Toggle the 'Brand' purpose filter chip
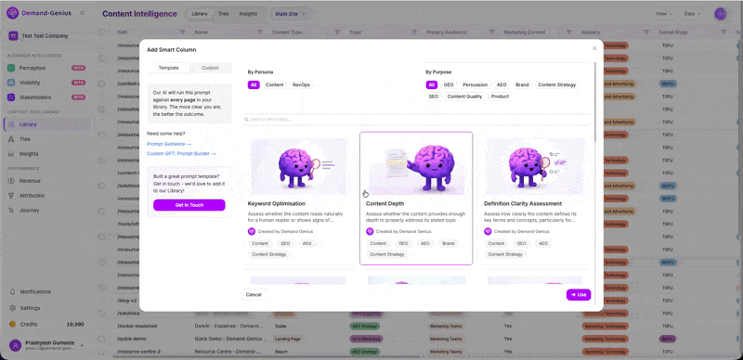The image size is (743, 360). (x=522, y=84)
